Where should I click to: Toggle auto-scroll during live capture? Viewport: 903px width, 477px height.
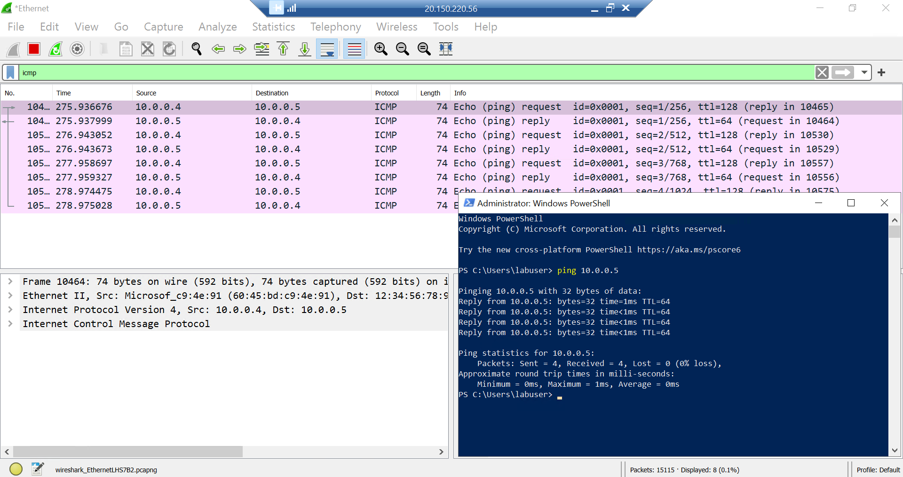click(x=327, y=49)
